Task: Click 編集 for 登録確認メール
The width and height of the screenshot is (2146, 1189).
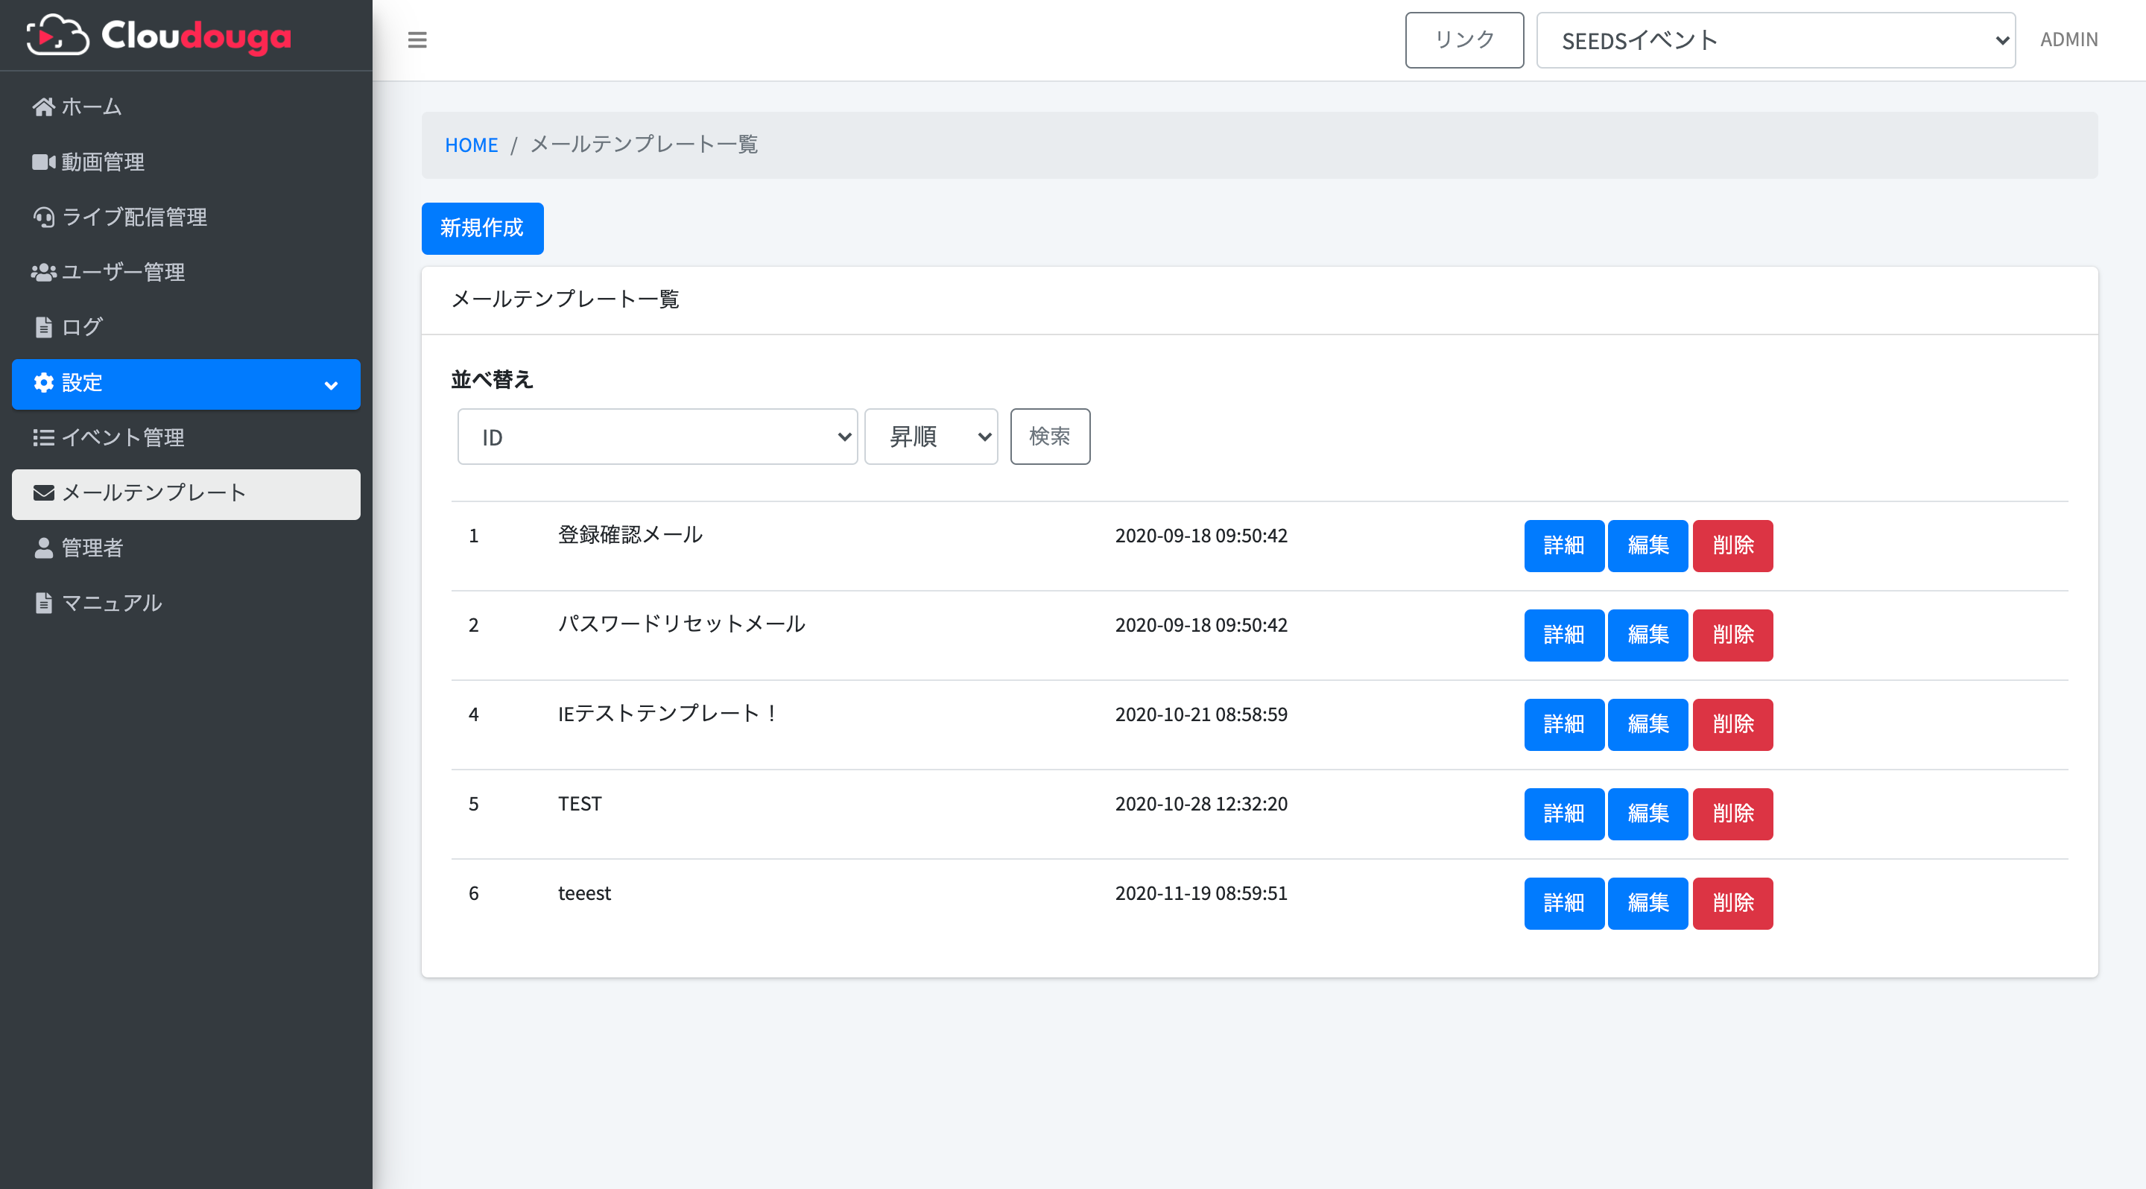Action: [1648, 546]
